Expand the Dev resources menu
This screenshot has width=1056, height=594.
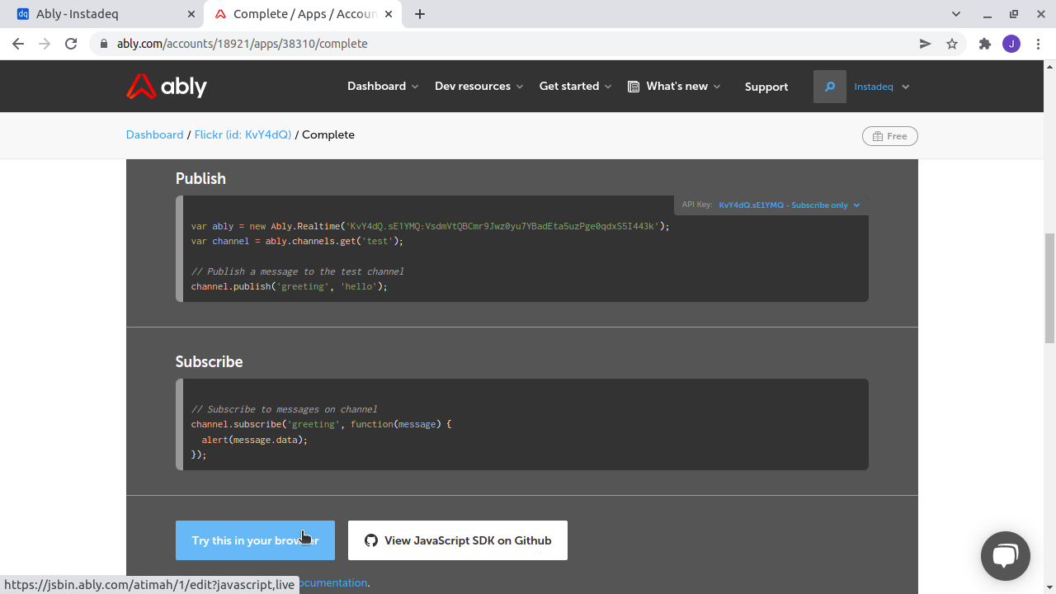pos(479,87)
